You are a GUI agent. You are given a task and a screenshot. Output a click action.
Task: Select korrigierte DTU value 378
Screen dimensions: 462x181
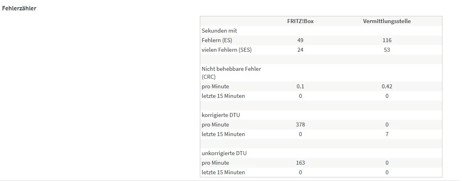tap(300, 125)
